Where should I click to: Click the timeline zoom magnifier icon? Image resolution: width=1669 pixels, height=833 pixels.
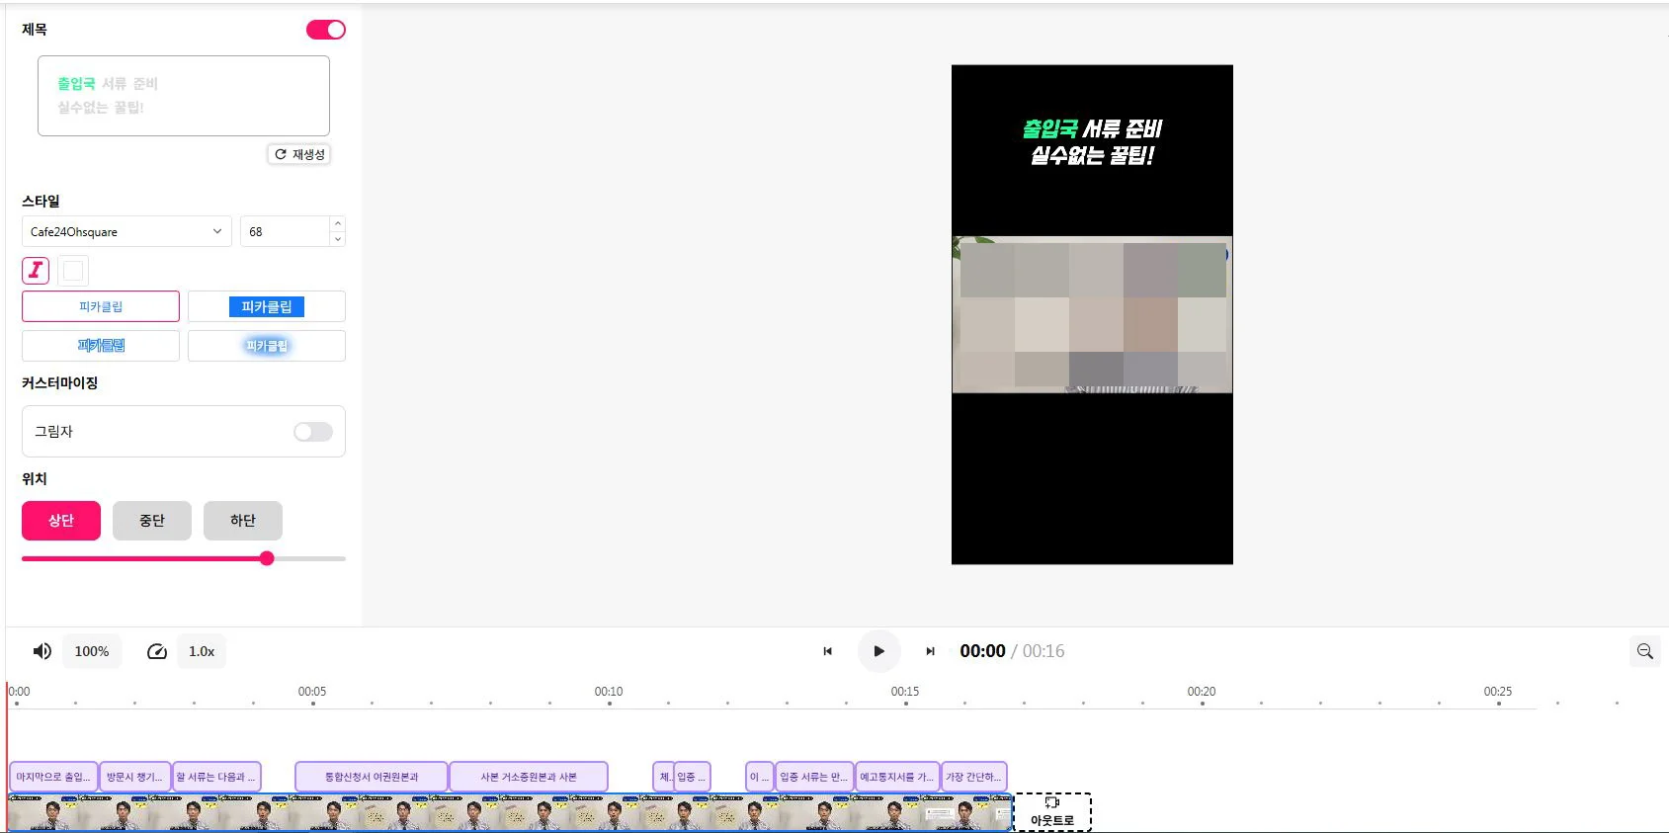pyautogui.click(x=1645, y=651)
